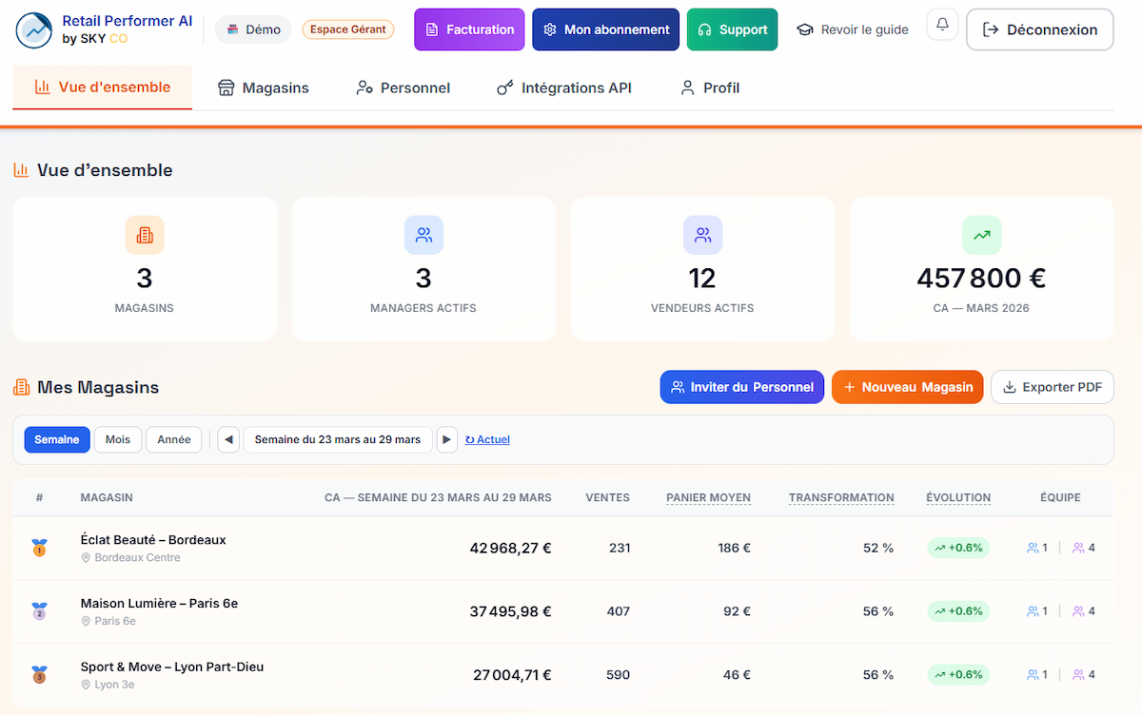Click the Retail Performer AI logo
1142x715 pixels.
tap(33, 29)
